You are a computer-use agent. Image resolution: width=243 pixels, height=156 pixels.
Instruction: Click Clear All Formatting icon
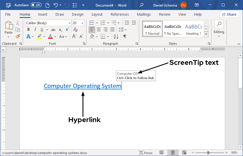76,29
